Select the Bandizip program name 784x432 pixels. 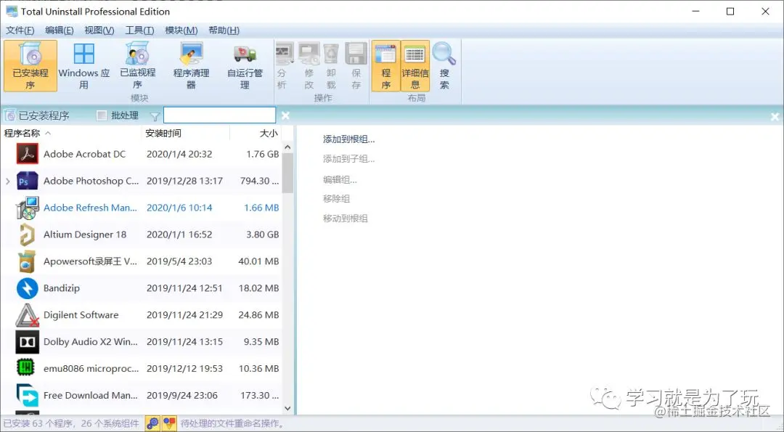point(62,288)
